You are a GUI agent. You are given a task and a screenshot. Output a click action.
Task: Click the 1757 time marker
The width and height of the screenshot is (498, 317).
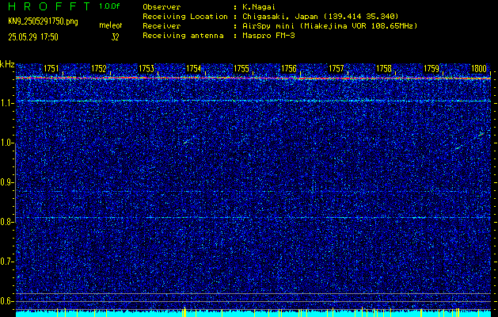(336, 68)
